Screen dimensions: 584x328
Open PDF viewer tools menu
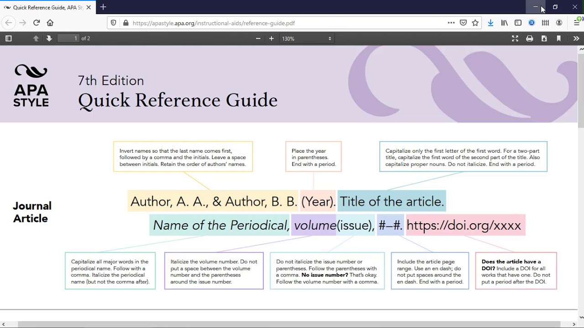[576, 39]
